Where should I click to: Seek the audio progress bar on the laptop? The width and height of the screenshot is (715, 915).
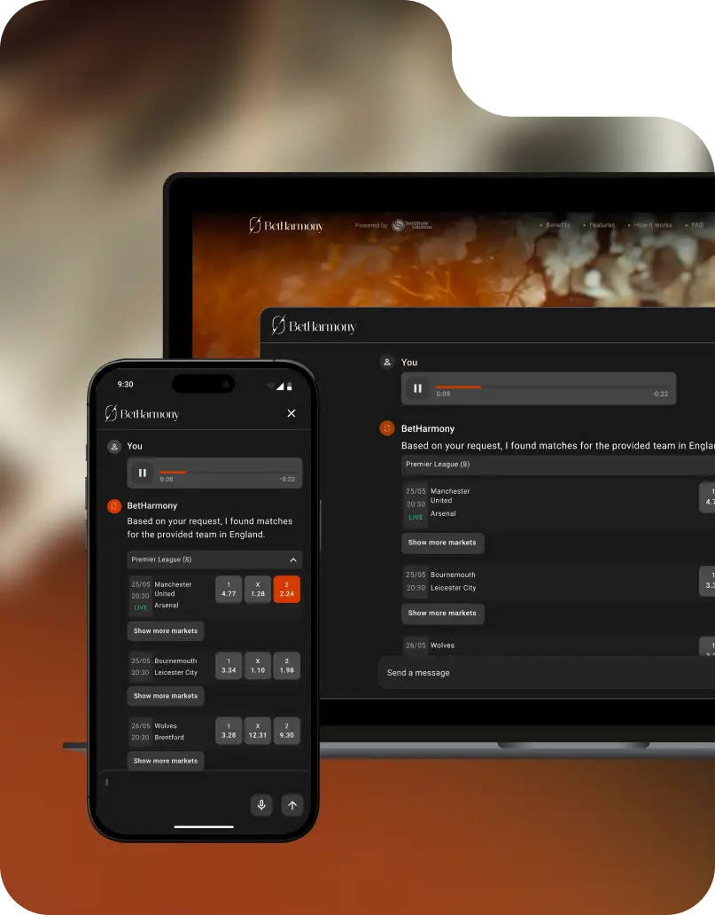pos(552,387)
